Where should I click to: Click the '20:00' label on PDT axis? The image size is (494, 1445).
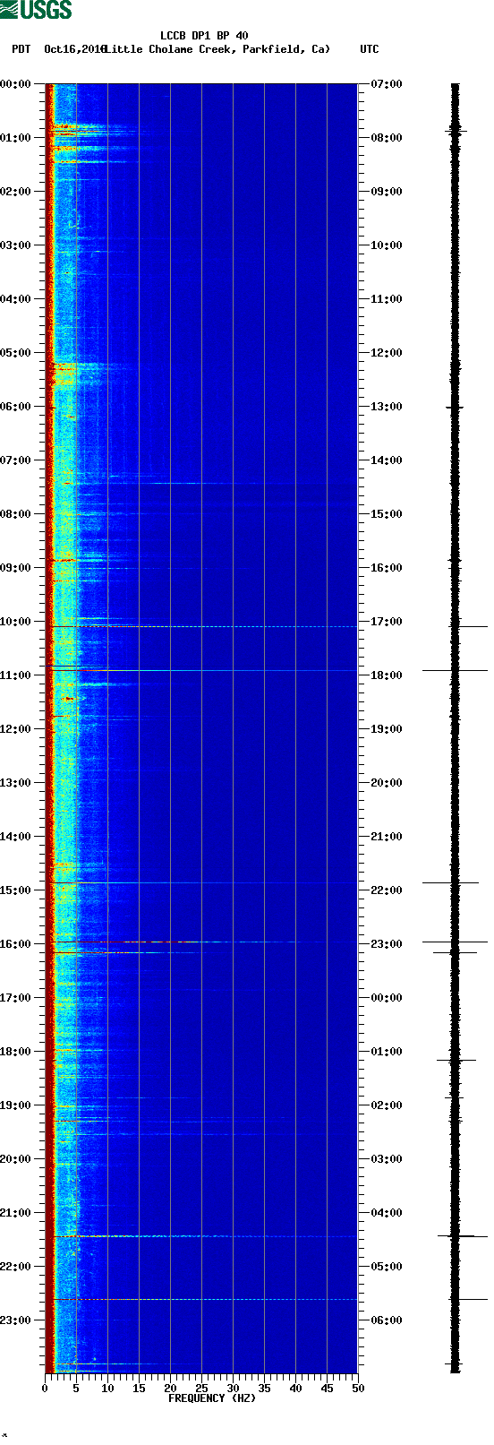15,1159
